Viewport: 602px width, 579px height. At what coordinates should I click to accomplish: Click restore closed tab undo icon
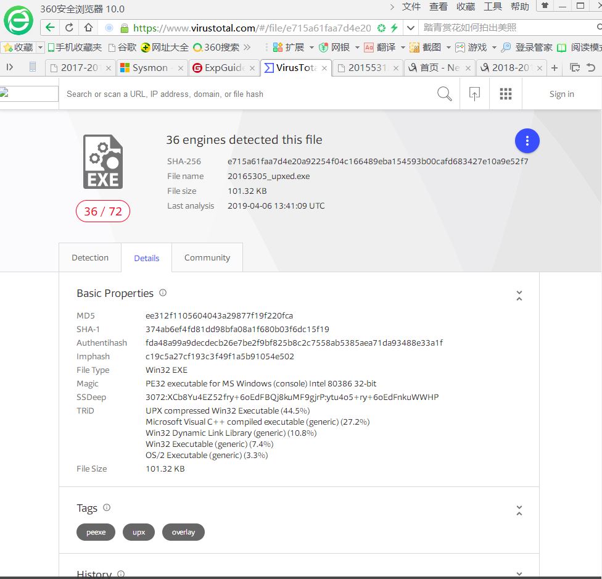point(592,68)
